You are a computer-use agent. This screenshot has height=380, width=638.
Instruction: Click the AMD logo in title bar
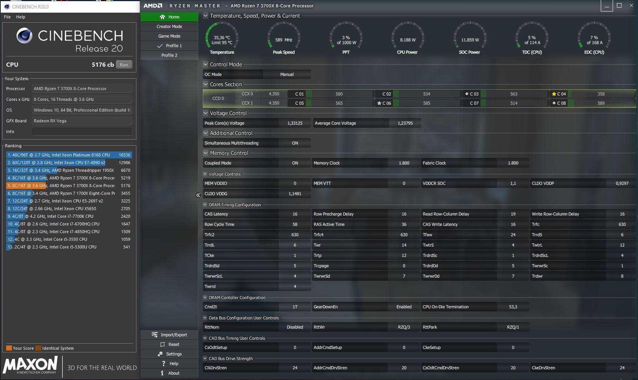click(x=153, y=6)
